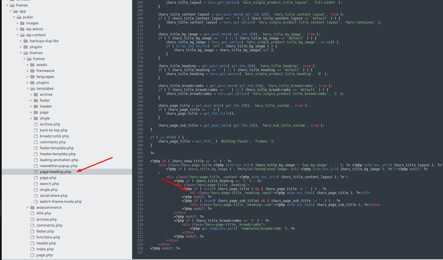Click 'haru_title_custom' string on line 290

pos(272,106)
